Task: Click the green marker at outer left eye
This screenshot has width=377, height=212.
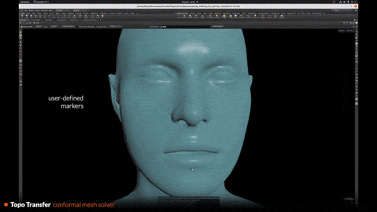Action: pos(138,77)
